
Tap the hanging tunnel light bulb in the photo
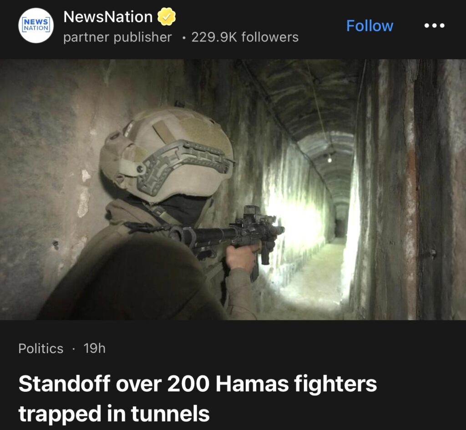[329, 160]
